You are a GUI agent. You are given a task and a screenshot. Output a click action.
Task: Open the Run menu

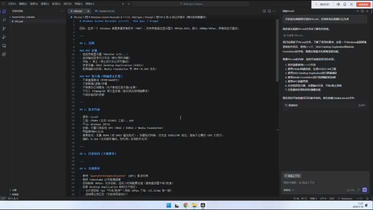[68, 4]
